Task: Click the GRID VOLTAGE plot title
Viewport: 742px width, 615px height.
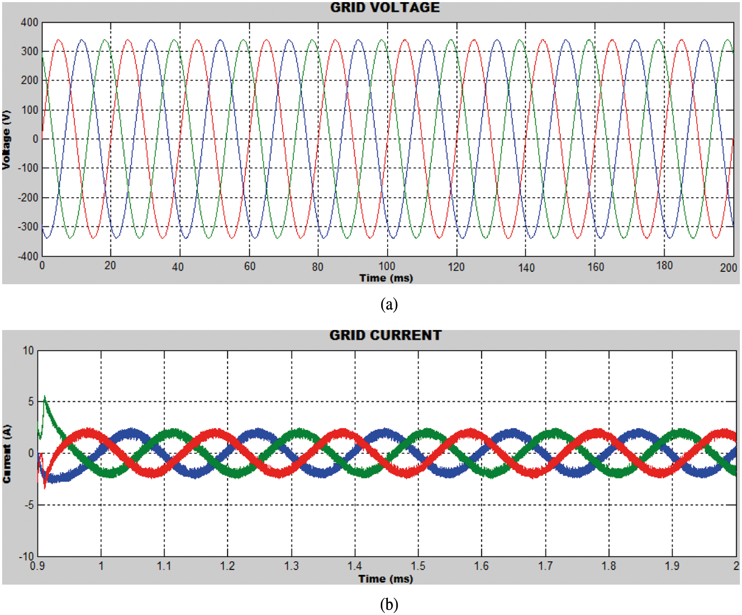Action: pyautogui.click(x=385, y=8)
